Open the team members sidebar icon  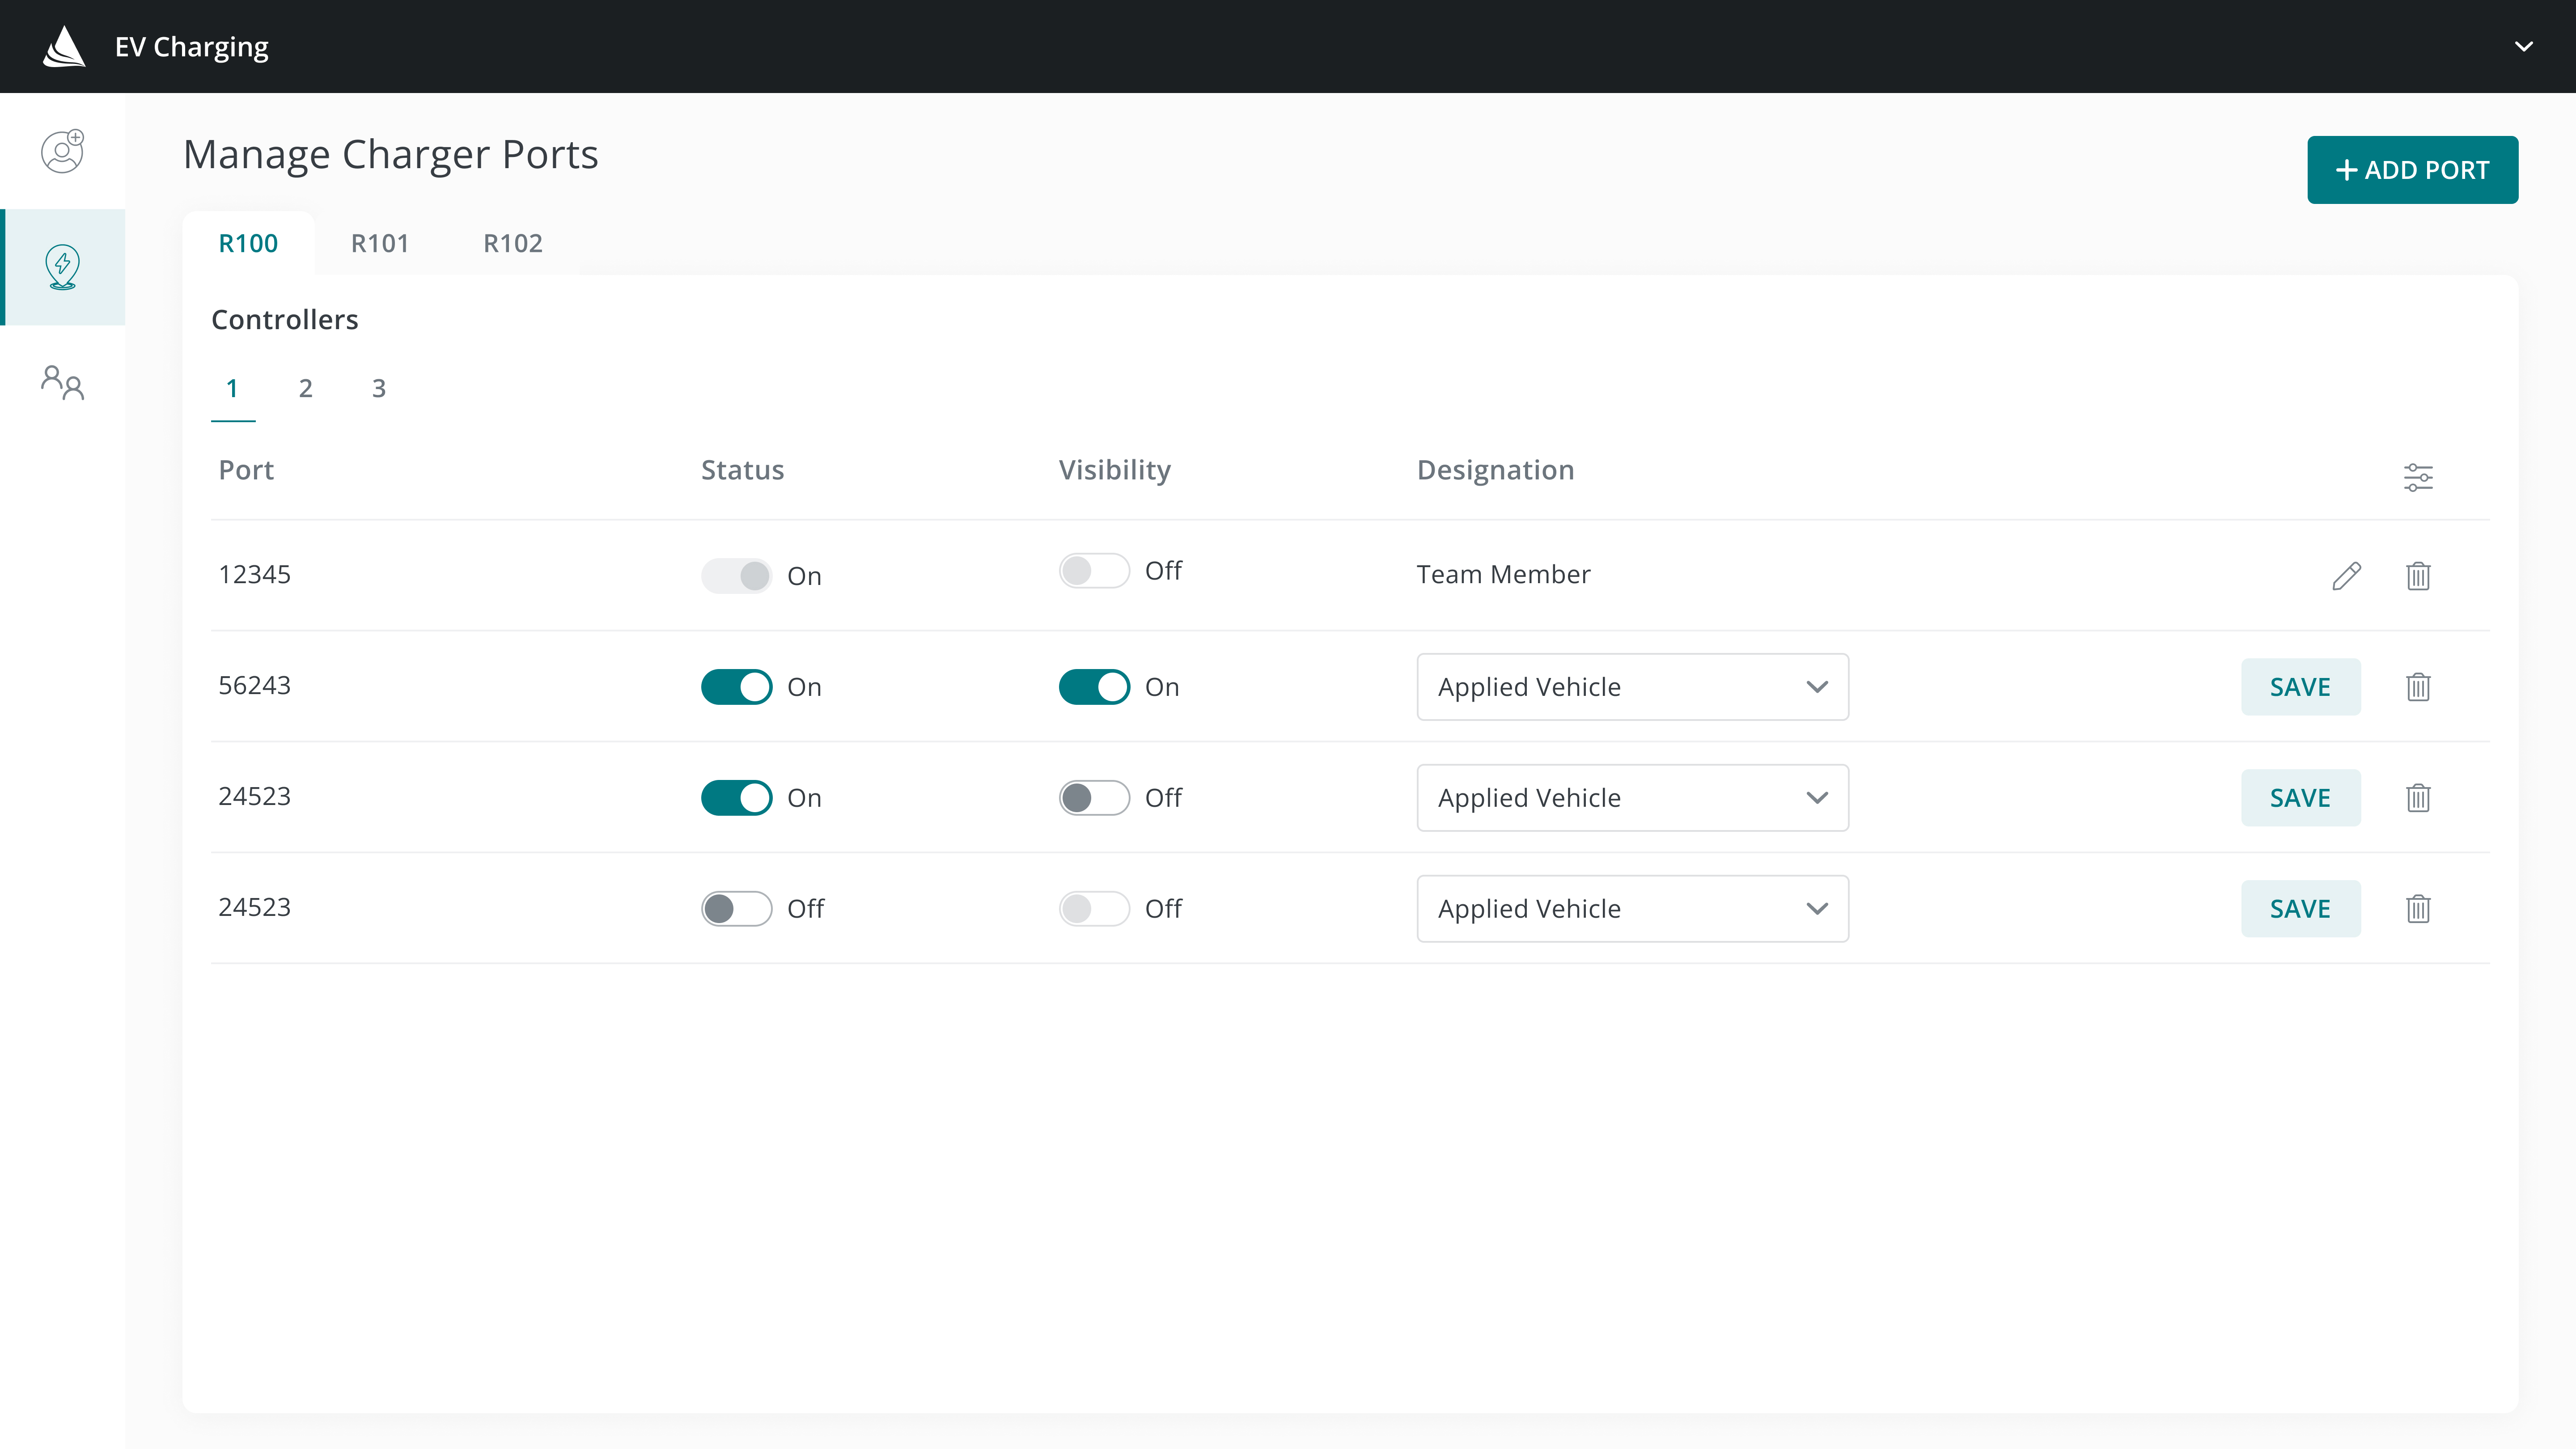point(62,382)
